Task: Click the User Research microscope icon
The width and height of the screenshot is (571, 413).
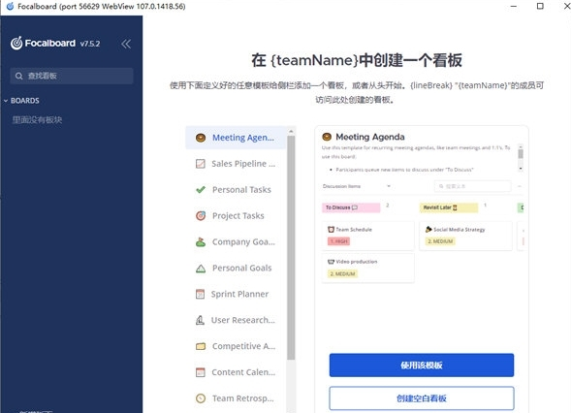Action: [200, 320]
